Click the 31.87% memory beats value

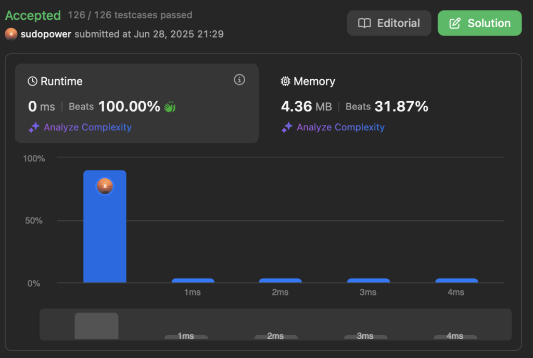(401, 106)
